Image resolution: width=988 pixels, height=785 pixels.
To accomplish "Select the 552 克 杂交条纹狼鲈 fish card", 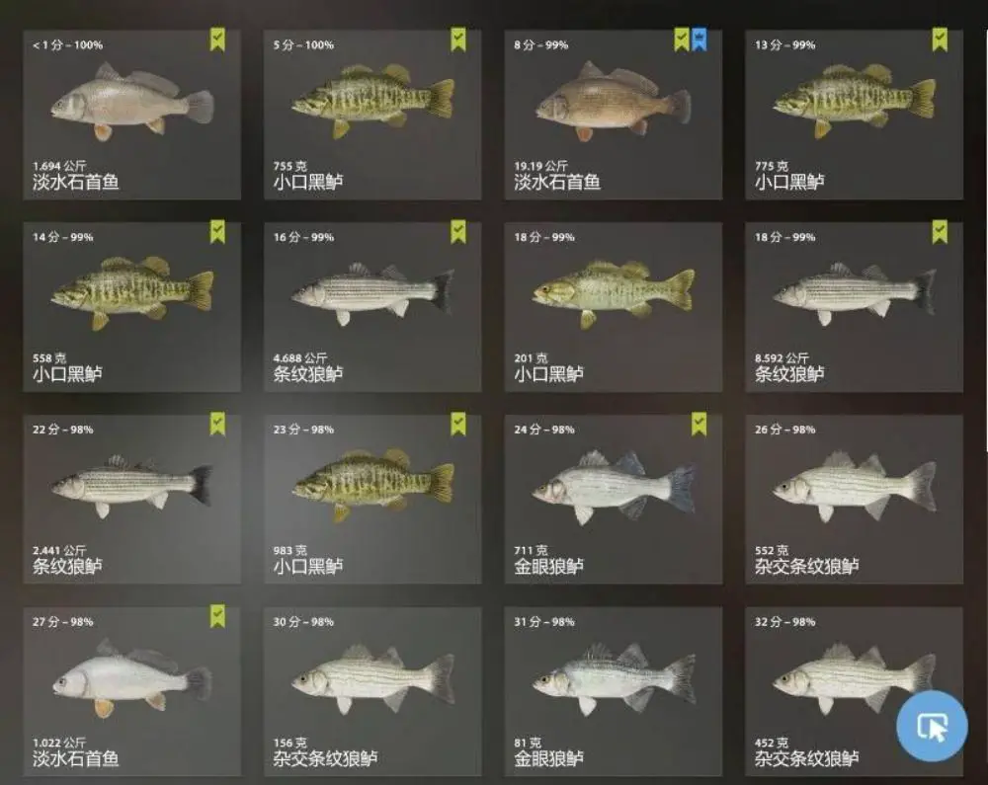I will (x=854, y=500).
